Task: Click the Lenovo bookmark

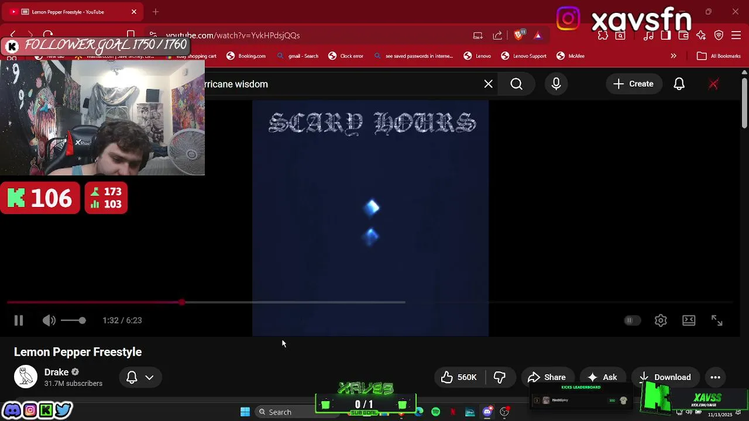Action: [x=477, y=56]
